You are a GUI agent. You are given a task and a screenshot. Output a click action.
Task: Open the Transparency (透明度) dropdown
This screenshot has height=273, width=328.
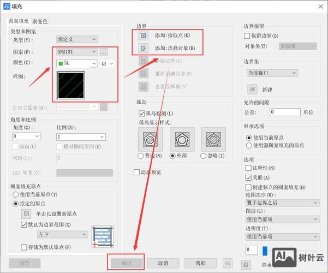pos(282,237)
